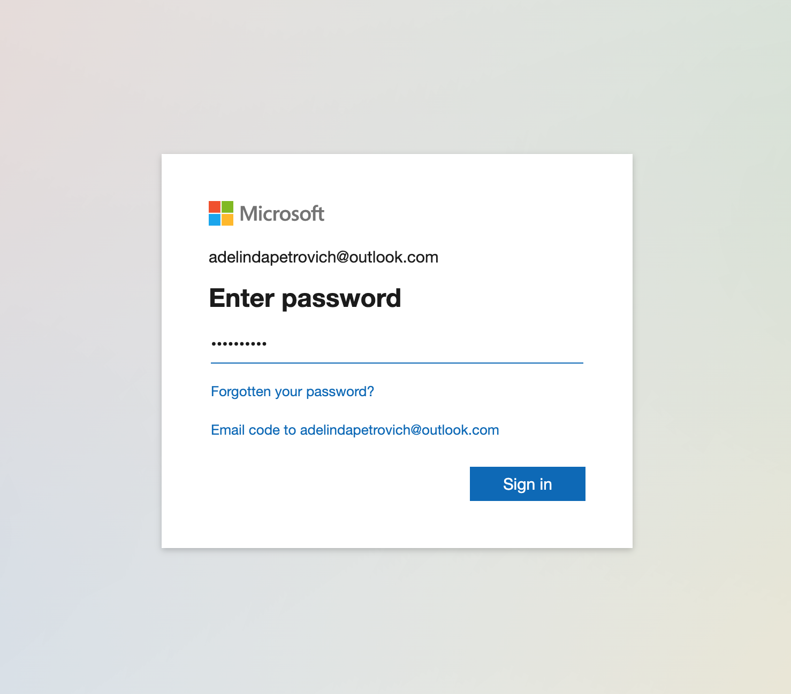
Task: Click the white space left of the Sign in button
Action: 337,484
